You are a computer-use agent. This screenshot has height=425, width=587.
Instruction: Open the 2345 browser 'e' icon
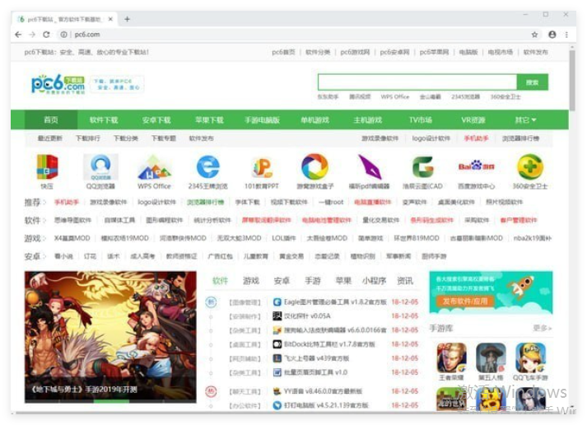(x=207, y=167)
